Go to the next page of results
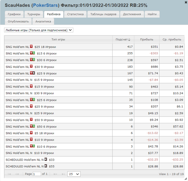The image size is (188, 181). click(55, 174)
